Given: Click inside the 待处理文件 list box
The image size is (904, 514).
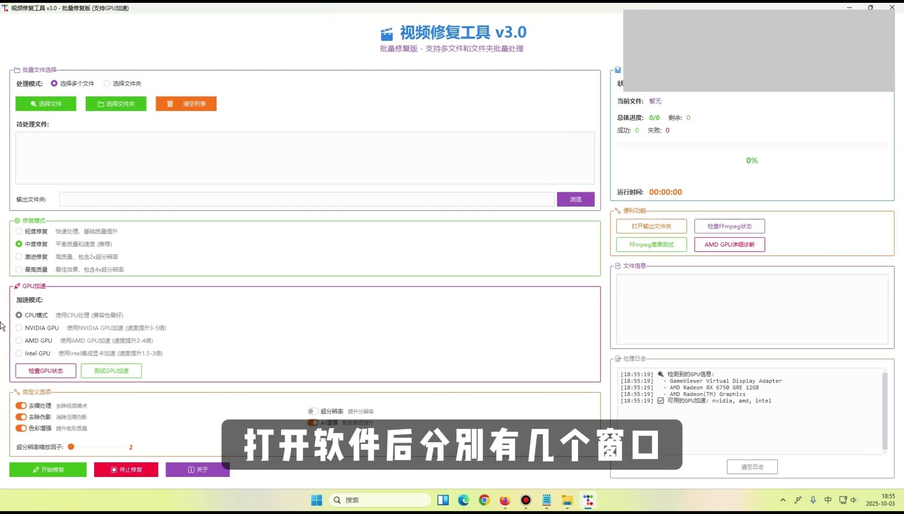Looking at the screenshot, I should [305, 158].
